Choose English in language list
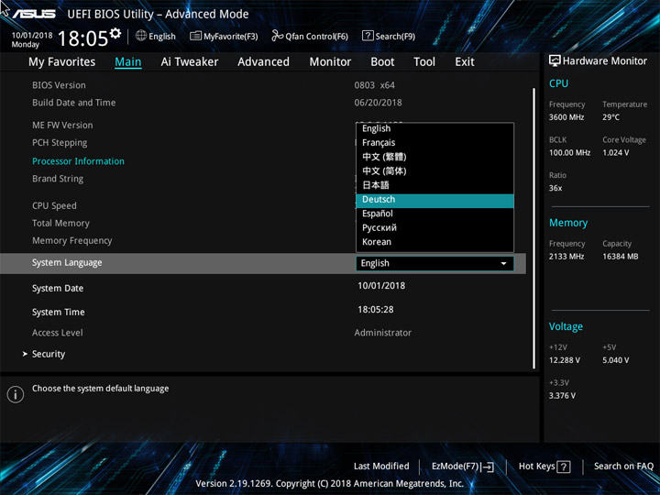 click(x=434, y=128)
